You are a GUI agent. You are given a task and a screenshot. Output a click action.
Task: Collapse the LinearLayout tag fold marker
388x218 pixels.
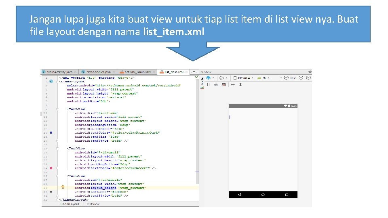pyautogui.click(x=57, y=81)
